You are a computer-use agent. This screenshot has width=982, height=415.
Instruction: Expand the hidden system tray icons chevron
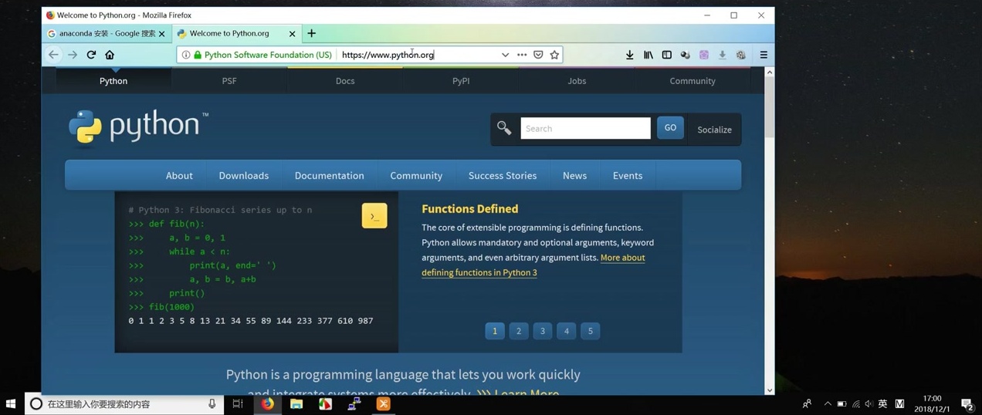828,403
